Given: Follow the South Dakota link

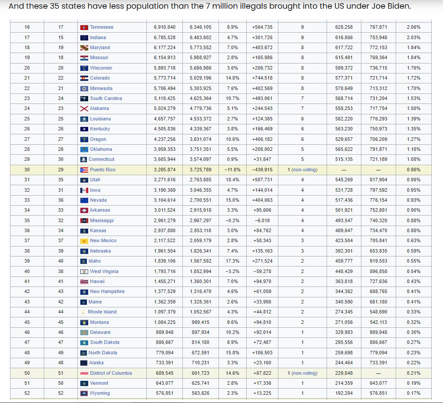Looking at the screenshot, I should tap(105, 342).
